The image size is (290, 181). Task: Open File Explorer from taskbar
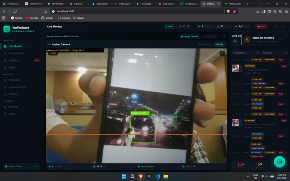(166, 176)
